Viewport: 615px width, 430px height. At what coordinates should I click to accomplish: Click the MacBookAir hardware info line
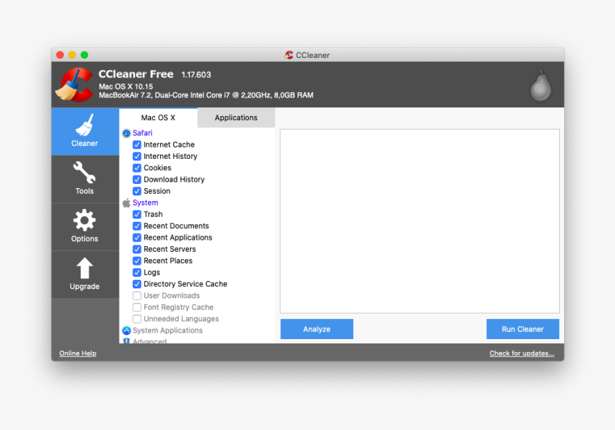pyautogui.click(x=206, y=95)
